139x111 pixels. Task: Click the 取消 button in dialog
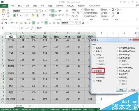pos(133,90)
